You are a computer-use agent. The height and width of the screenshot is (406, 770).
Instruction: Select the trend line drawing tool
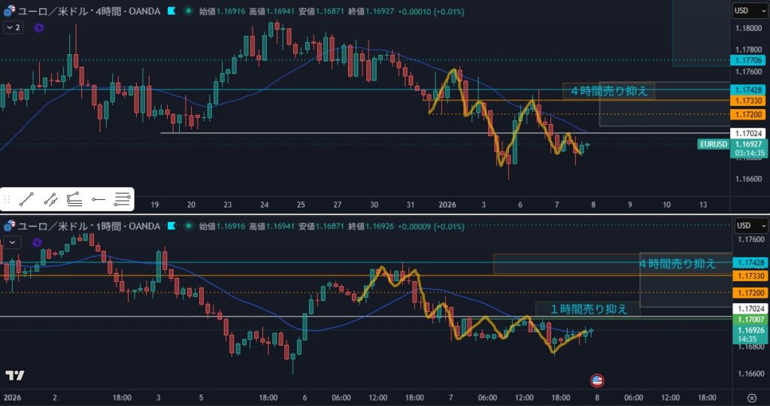[26, 199]
